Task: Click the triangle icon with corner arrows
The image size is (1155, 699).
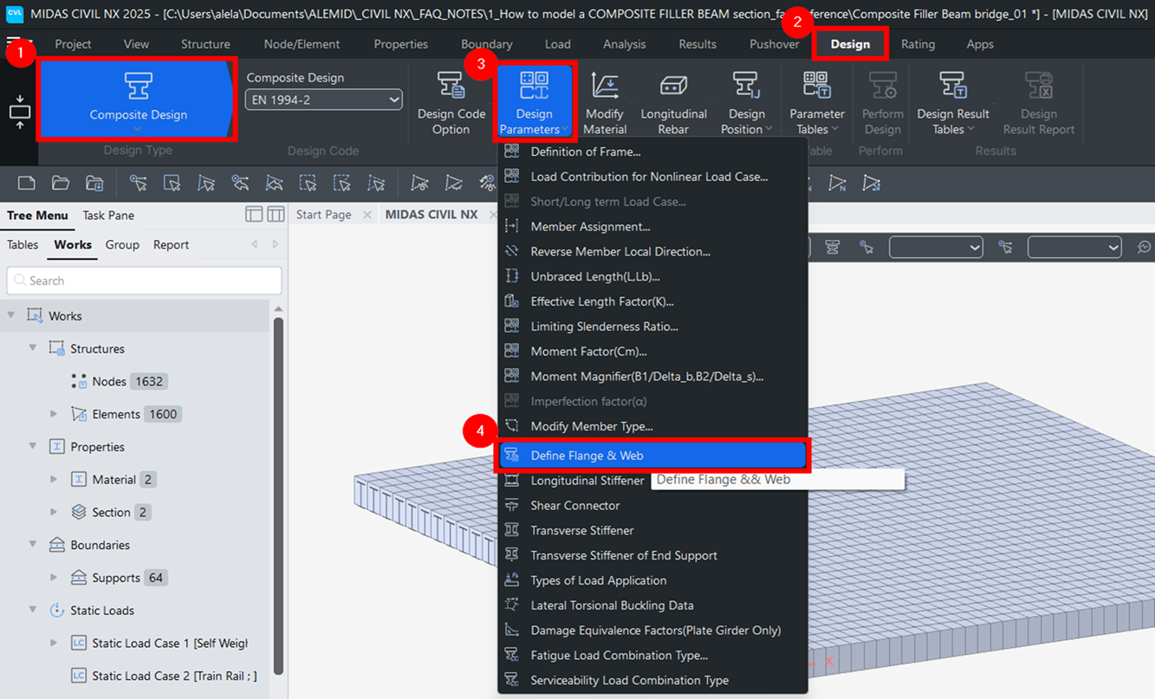Action: pyautogui.click(x=872, y=183)
